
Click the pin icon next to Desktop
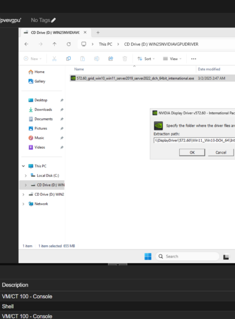[x=62, y=100]
